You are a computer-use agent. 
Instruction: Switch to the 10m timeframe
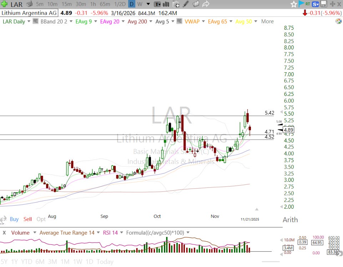coord(52,4)
